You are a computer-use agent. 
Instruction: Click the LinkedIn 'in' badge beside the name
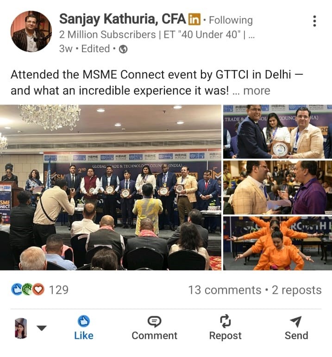[x=194, y=19]
